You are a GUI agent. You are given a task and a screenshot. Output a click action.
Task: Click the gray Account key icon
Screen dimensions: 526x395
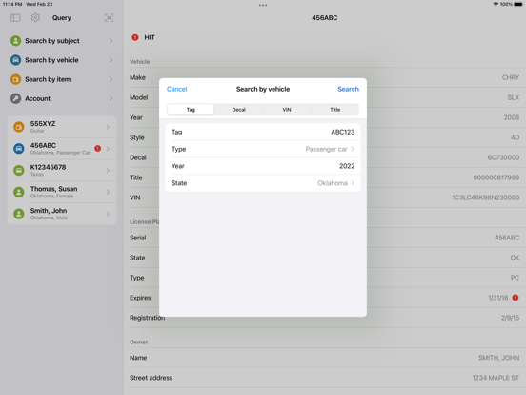pyautogui.click(x=15, y=98)
